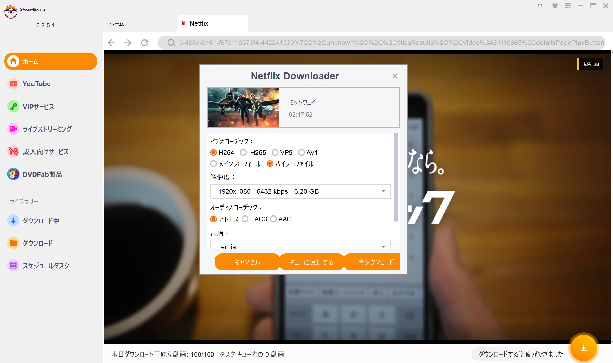The image size is (613, 363).
Task: Open downloaded folder icon
Action: click(13, 243)
